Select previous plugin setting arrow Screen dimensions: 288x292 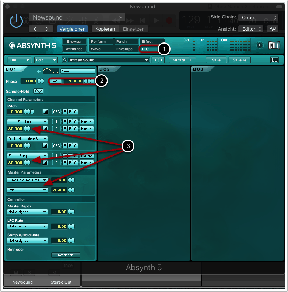35,29
